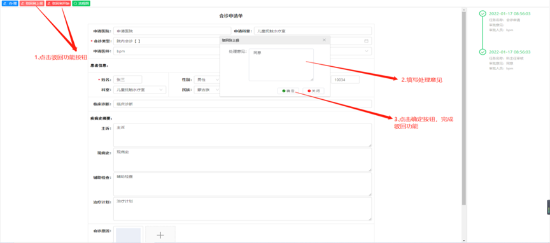
Task: Click the 临床诊断 input field
Action: [243, 104]
